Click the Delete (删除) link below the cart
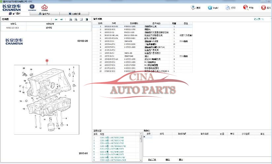This screenshot has width=272, height=164. pos(168,159)
